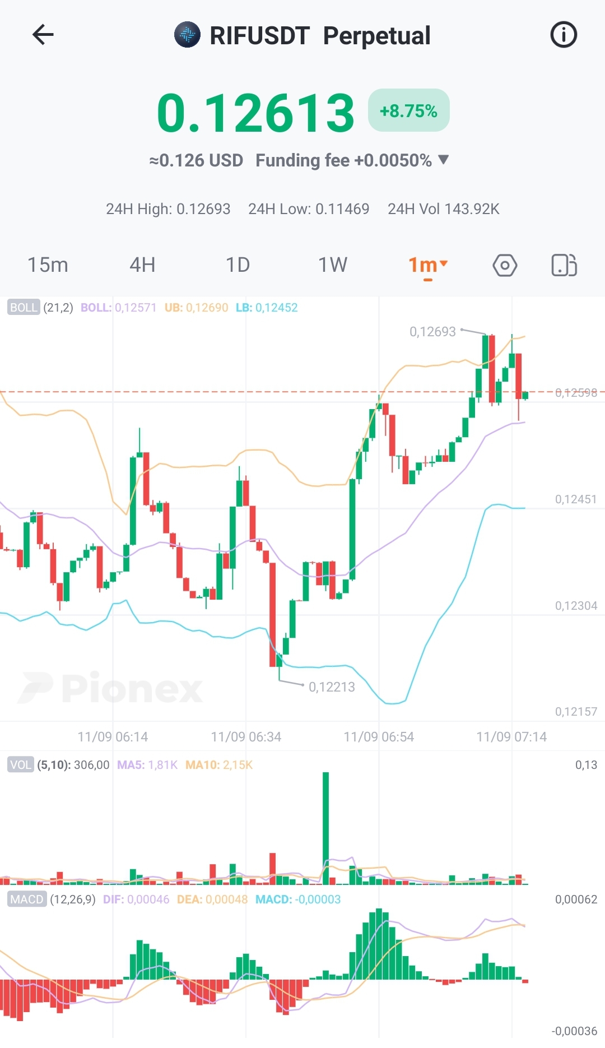
Task: Open the info circle icon
Action: click(x=564, y=35)
